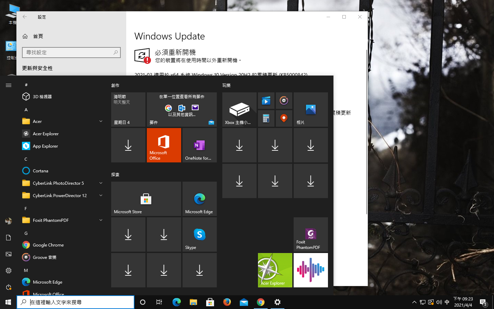Open Pictures from Start sidebar
The height and width of the screenshot is (309, 494).
9,254
